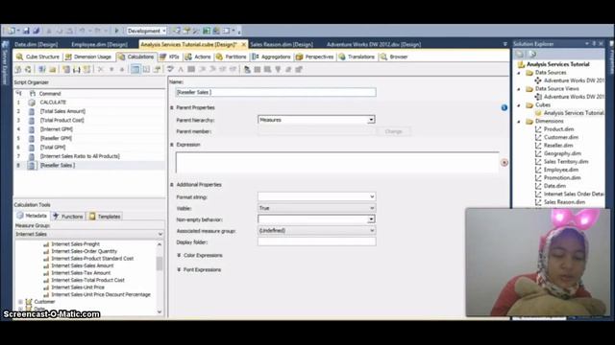Switch to Employee.dim [Design] document tab
This screenshot has height=345, width=615.
[99, 45]
